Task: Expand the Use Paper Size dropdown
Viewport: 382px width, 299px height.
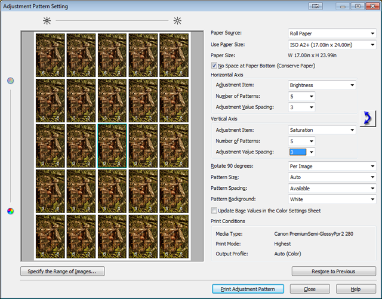Action: click(x=331, y=45)
